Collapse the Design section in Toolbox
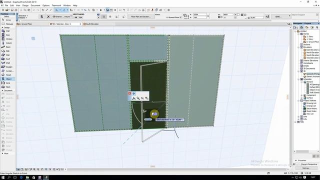Viewport: 320px width, 180px height. pyautogui.click(x=2, y=27)
